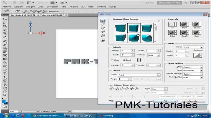Open the Sides material picker dropdown

click(x=175, y=32)
